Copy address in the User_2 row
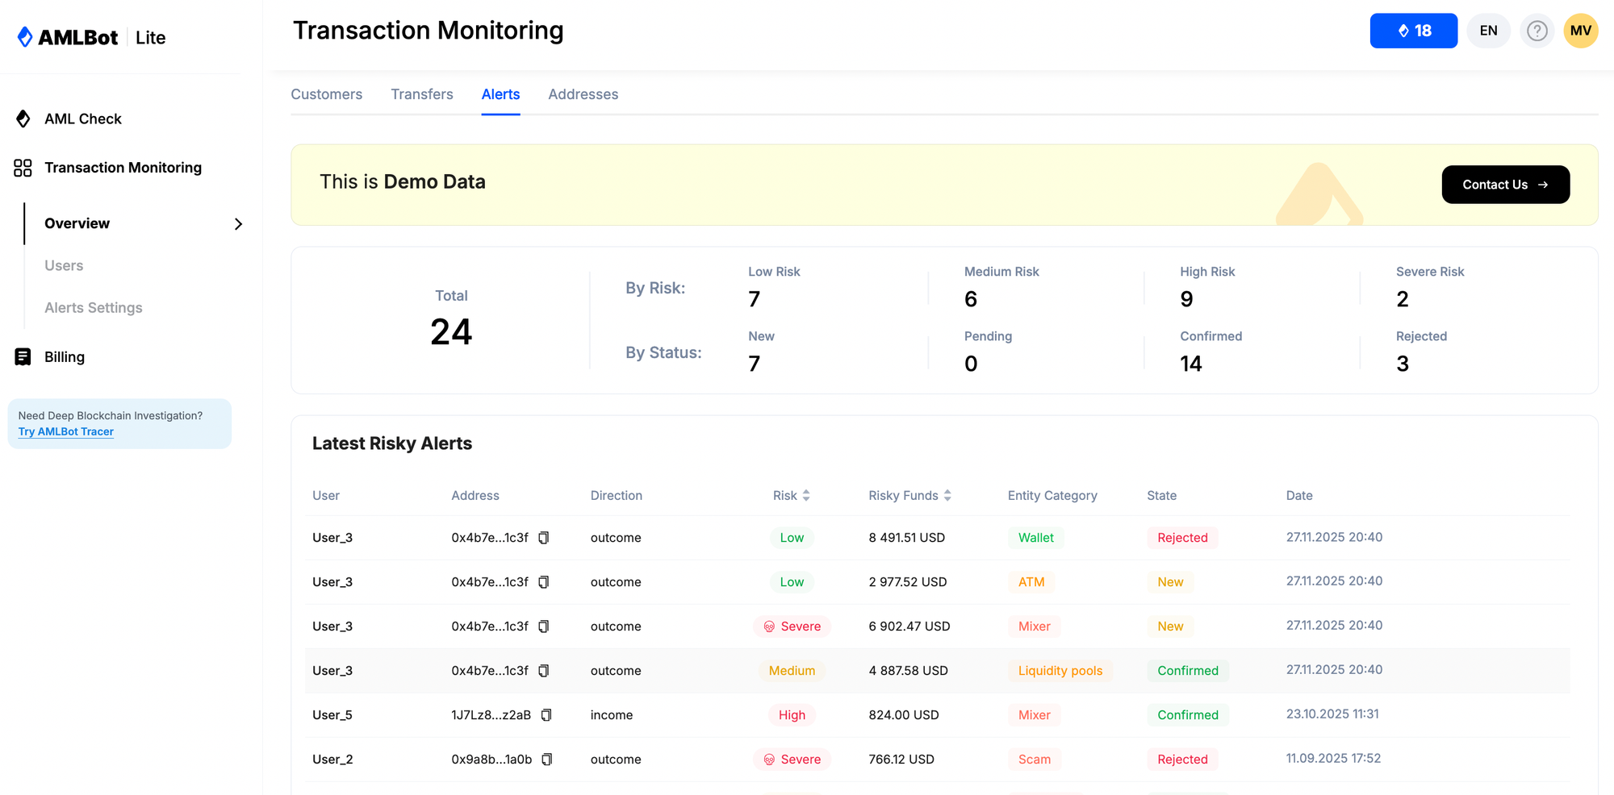 (x=547, y=760)
